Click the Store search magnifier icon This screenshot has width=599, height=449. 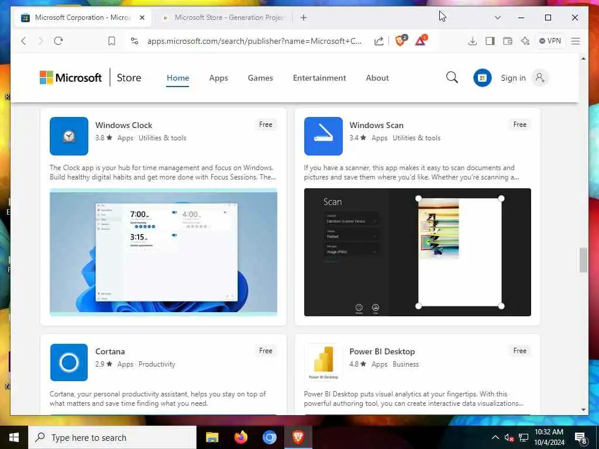[452, 78]
